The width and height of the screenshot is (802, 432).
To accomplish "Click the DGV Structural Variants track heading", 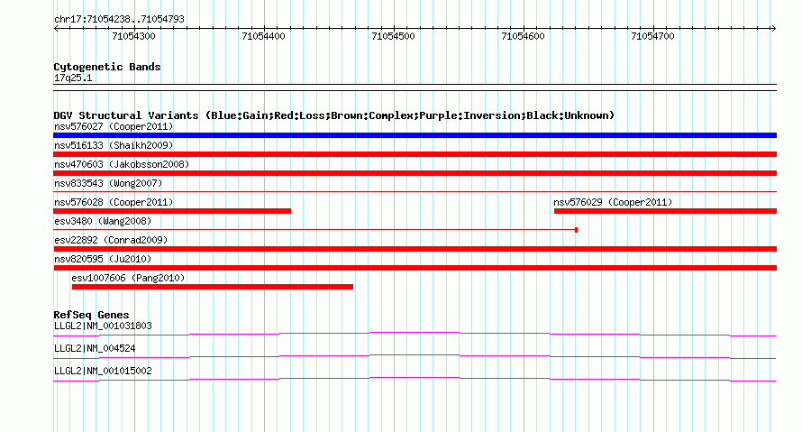I will (x=333, y=115).
